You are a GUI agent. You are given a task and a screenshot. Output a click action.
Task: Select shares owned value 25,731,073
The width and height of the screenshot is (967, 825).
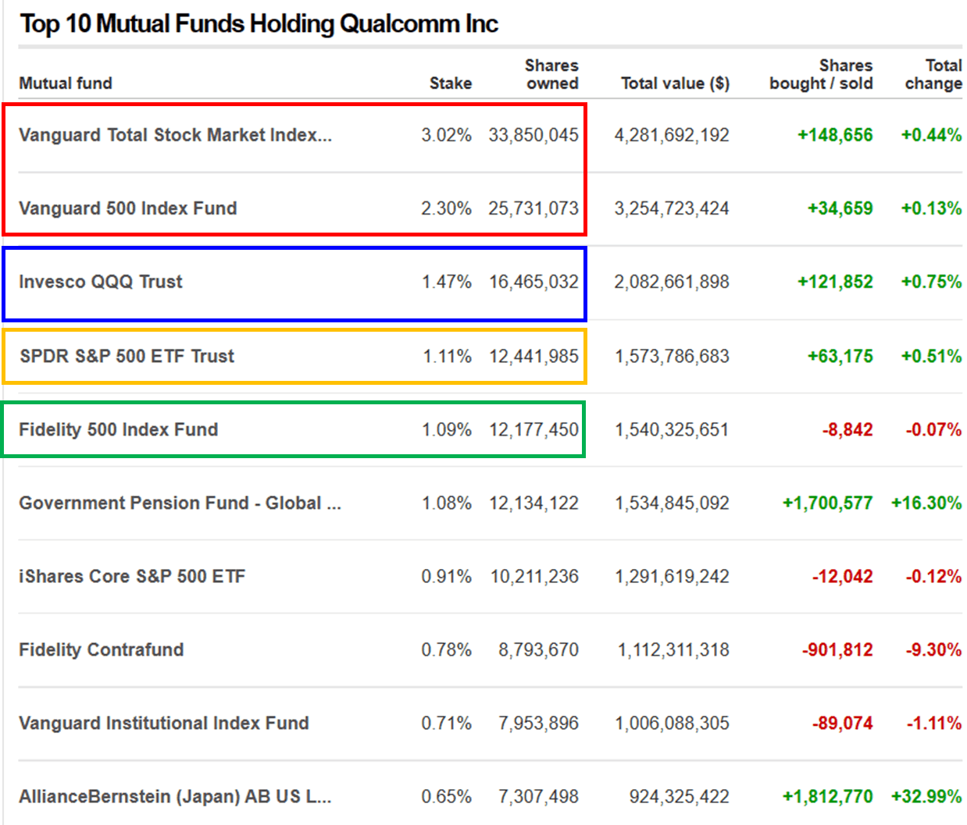[x=534, y=208]
